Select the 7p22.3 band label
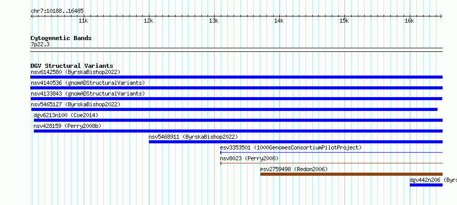The image size is (457, 205). pyautogui.click(x=40, y=45)
